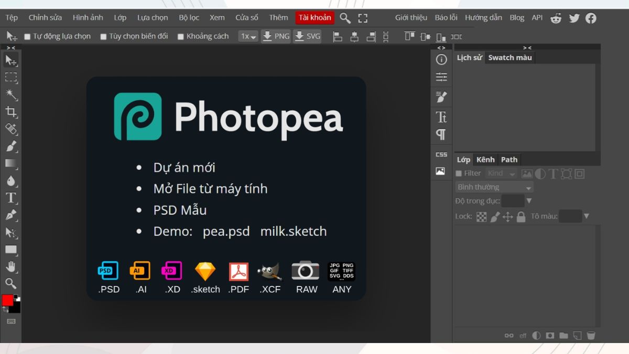Toggle fullscreen mode icon in menu bar

coord(363,18)
